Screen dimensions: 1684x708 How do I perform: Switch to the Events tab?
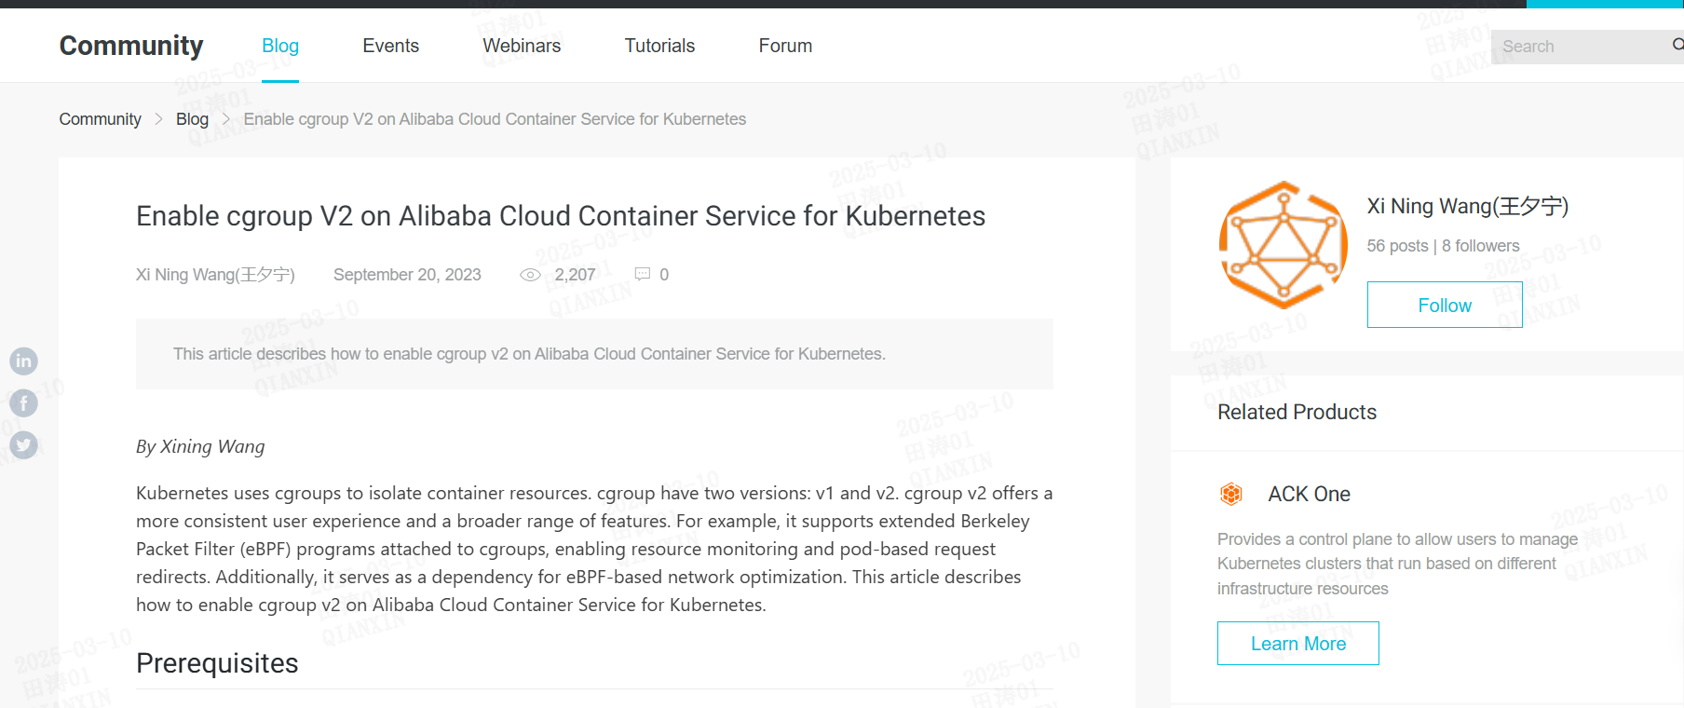click(x=390, y=46)
